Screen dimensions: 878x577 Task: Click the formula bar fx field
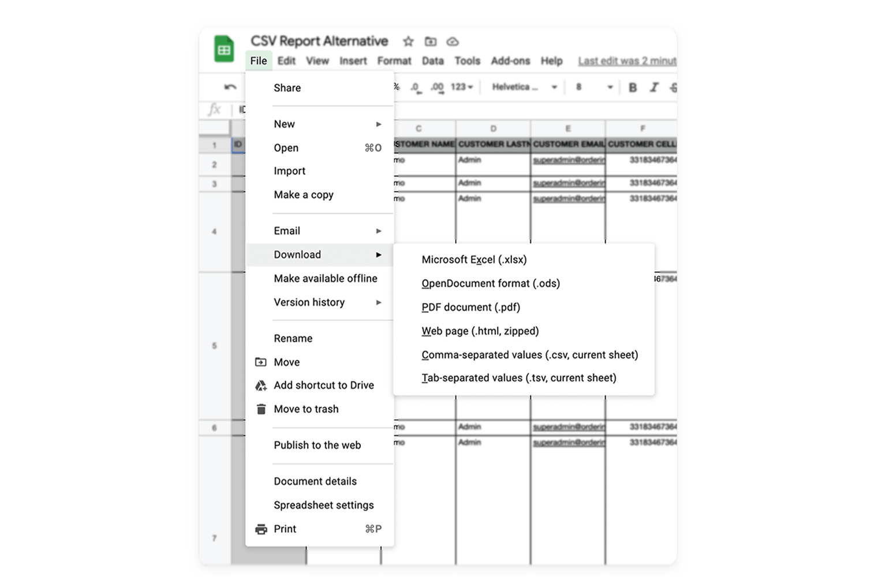point(214,110)
